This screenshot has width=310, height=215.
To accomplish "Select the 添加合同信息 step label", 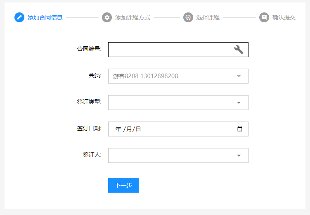I will (x=45, y=17).
